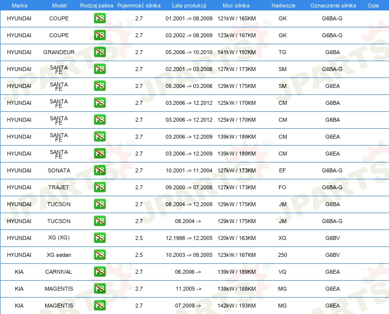Click the XG (XG) model cell
The width and height of the screenshot is (389, 314).
(59, 237)
